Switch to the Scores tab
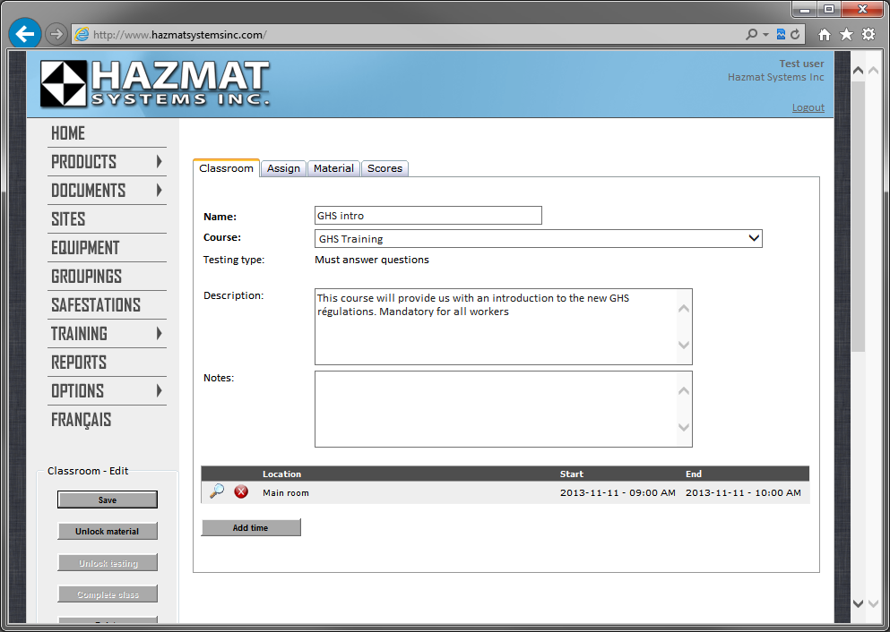This screenshot has height=632, width=890. [x=385, y=168]
